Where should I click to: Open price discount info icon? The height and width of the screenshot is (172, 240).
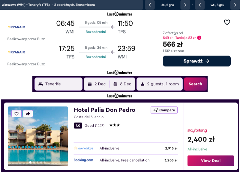(199, 38)
